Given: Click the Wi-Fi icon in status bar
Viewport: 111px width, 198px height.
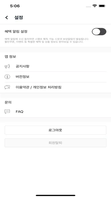Looking at the screenshot, I should point(95,6).
